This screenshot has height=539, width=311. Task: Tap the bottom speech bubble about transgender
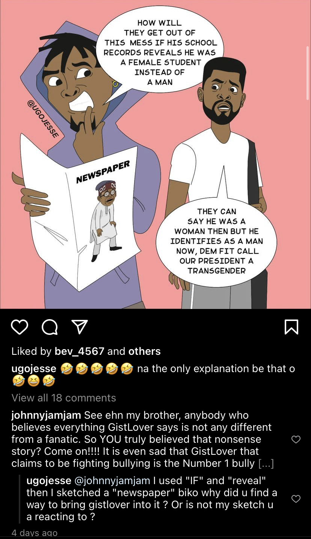[x=216, y=241]
